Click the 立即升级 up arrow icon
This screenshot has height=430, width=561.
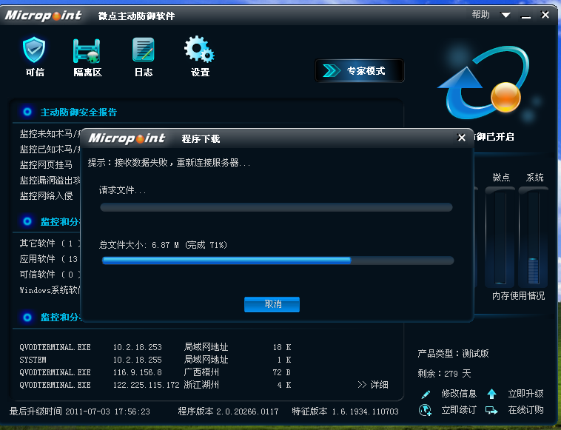(491, 394)
